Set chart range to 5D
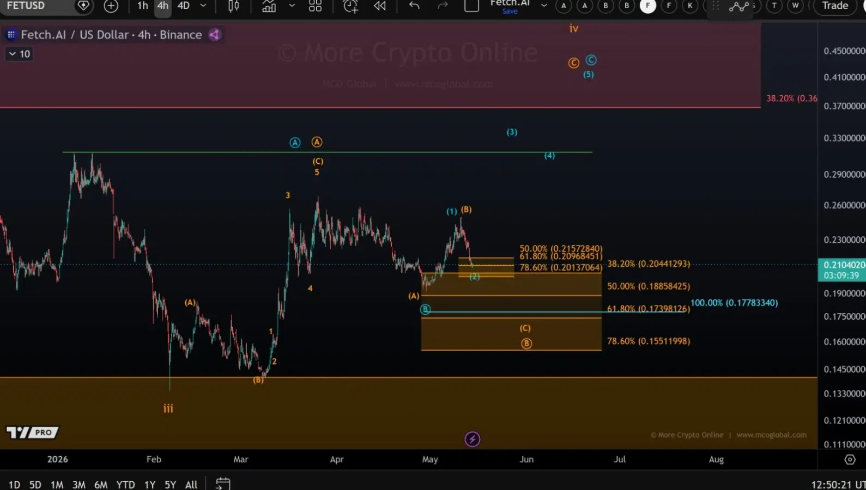This screenshot has height=490, width=866. point(35,484)
